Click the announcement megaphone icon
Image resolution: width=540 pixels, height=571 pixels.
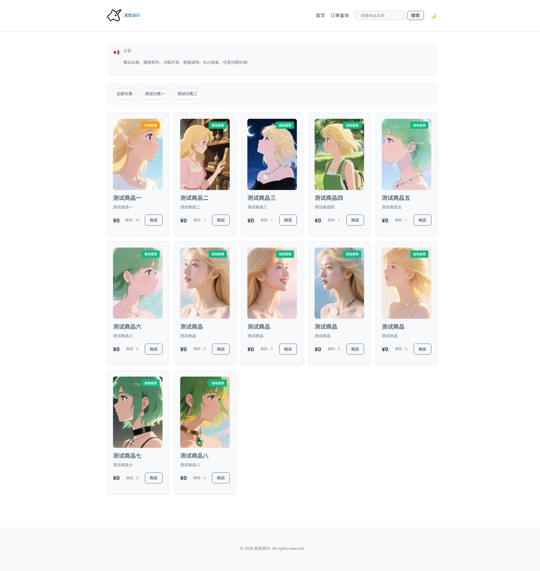click(x=117, y=52)
